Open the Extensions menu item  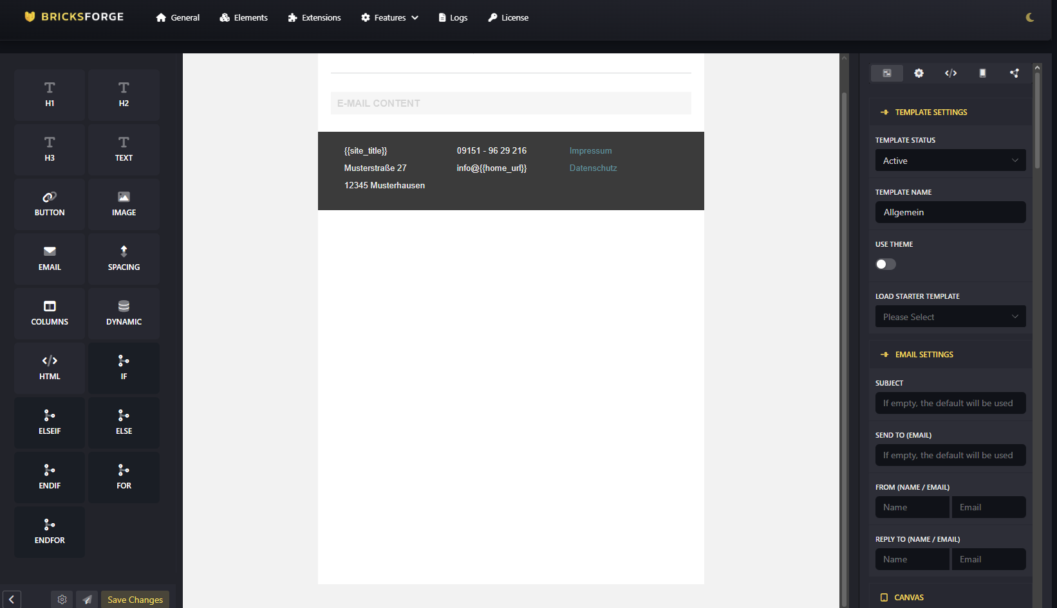pyautogui.click(x=314, y=17)
